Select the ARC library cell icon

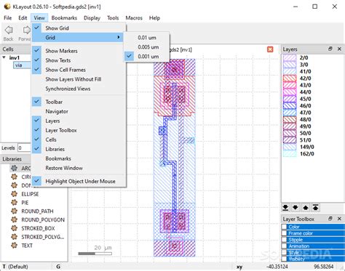[x=15, y=168]
